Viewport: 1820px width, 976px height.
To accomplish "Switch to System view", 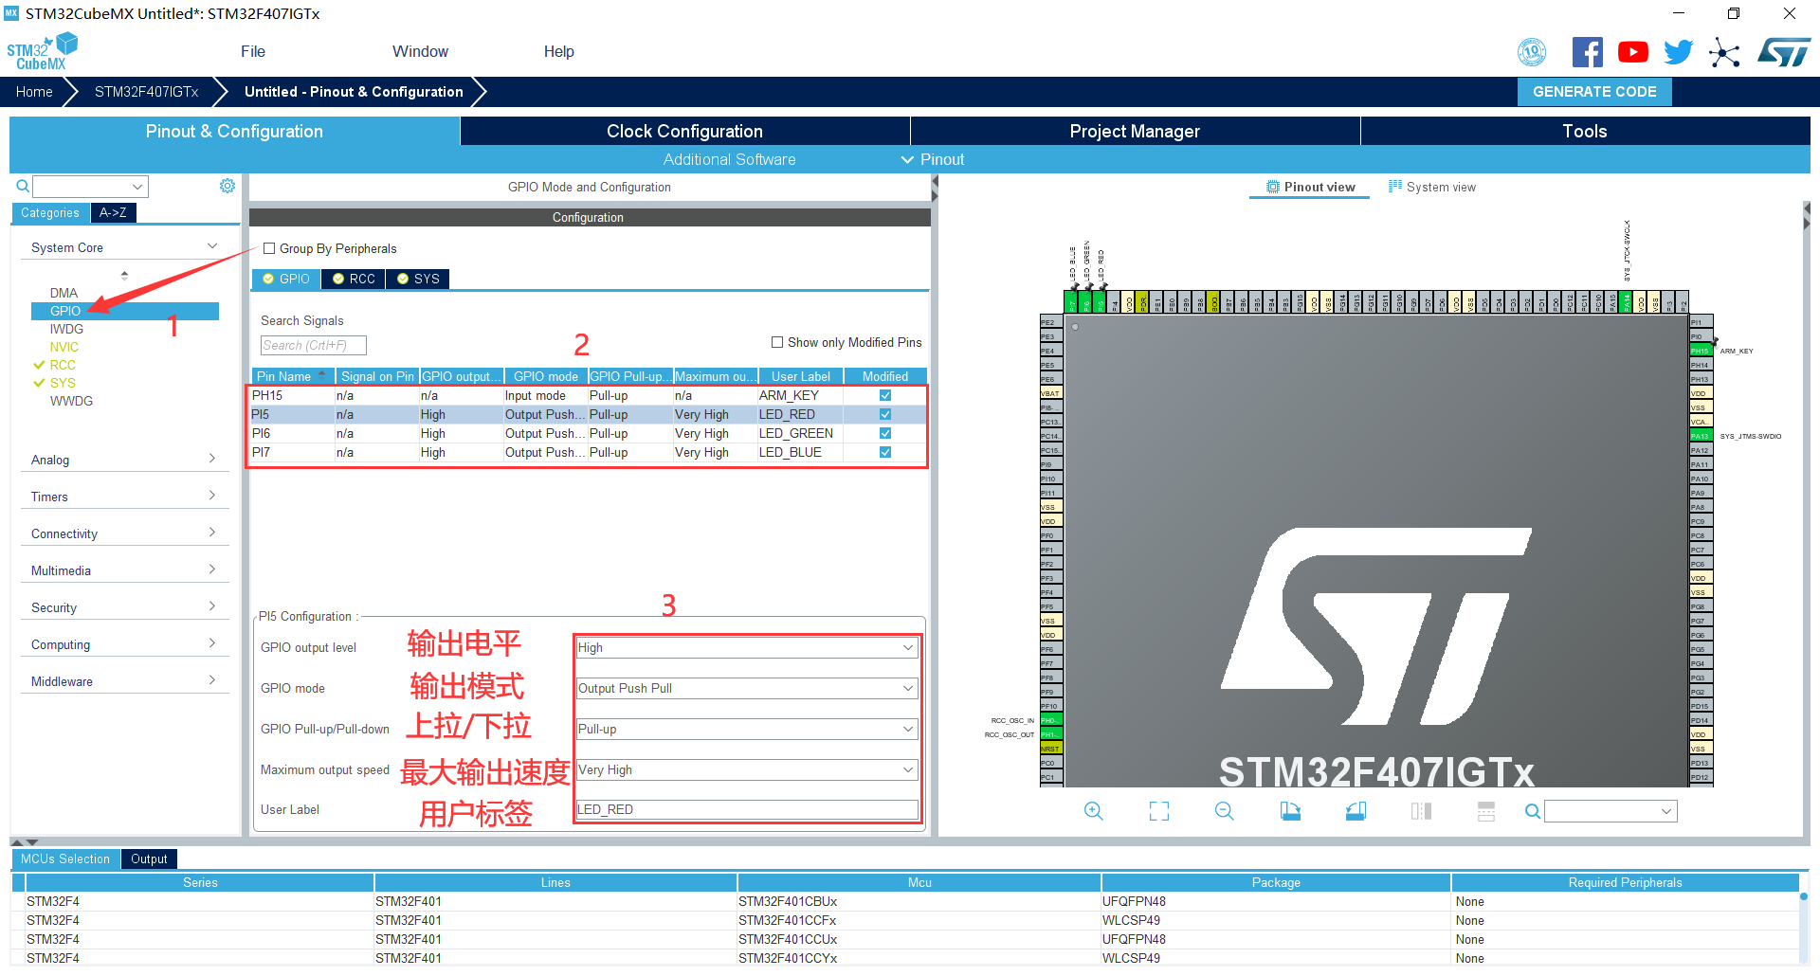I will 1432,188.
